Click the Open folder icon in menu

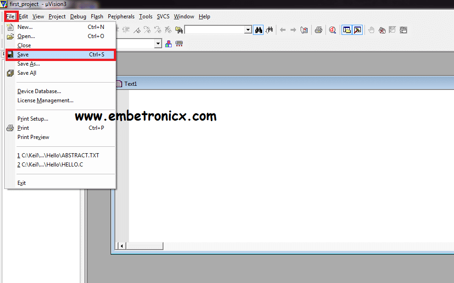tap(10, 36)
